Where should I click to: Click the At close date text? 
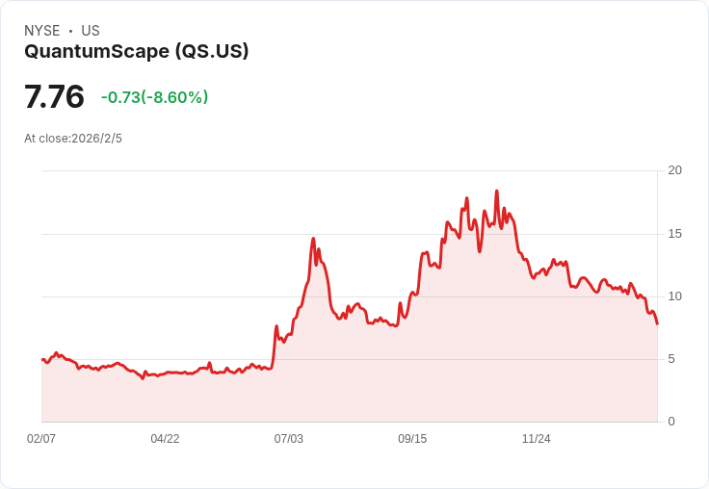[x=73, y=139]
